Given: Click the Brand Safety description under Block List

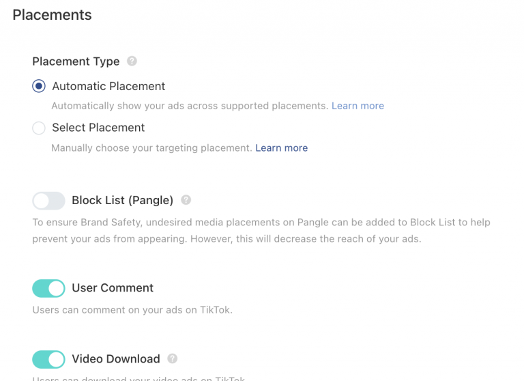Looking at the screenshot, I should click(x=261, y=231).
